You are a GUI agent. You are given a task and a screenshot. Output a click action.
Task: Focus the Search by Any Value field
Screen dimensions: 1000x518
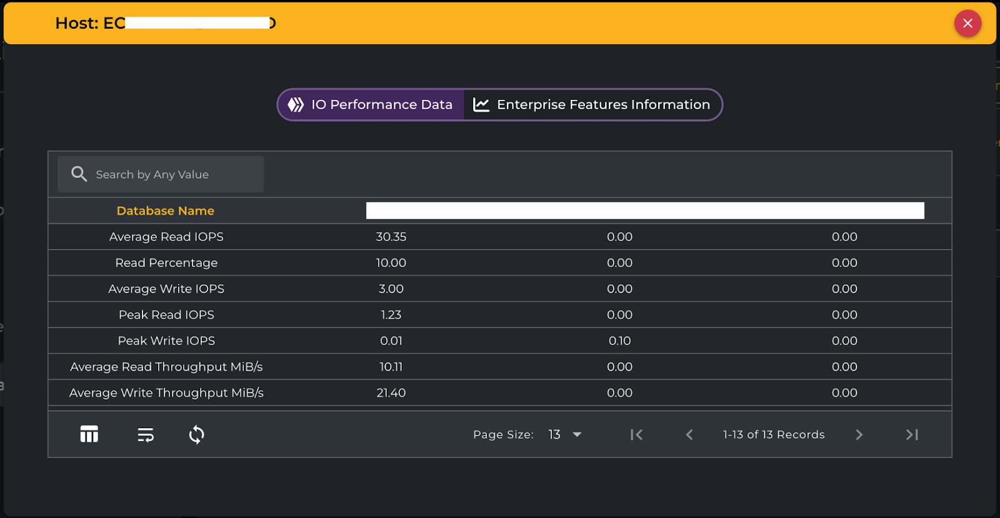click(169, 175)
